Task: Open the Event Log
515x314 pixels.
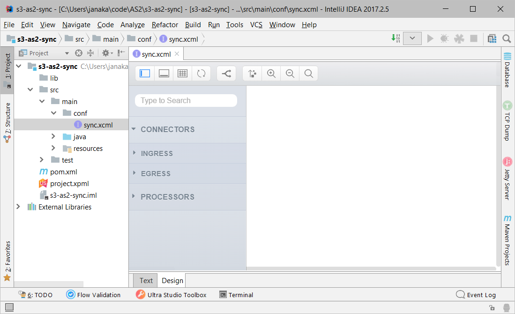Action: pyautogui.click(x=476, y=295)
